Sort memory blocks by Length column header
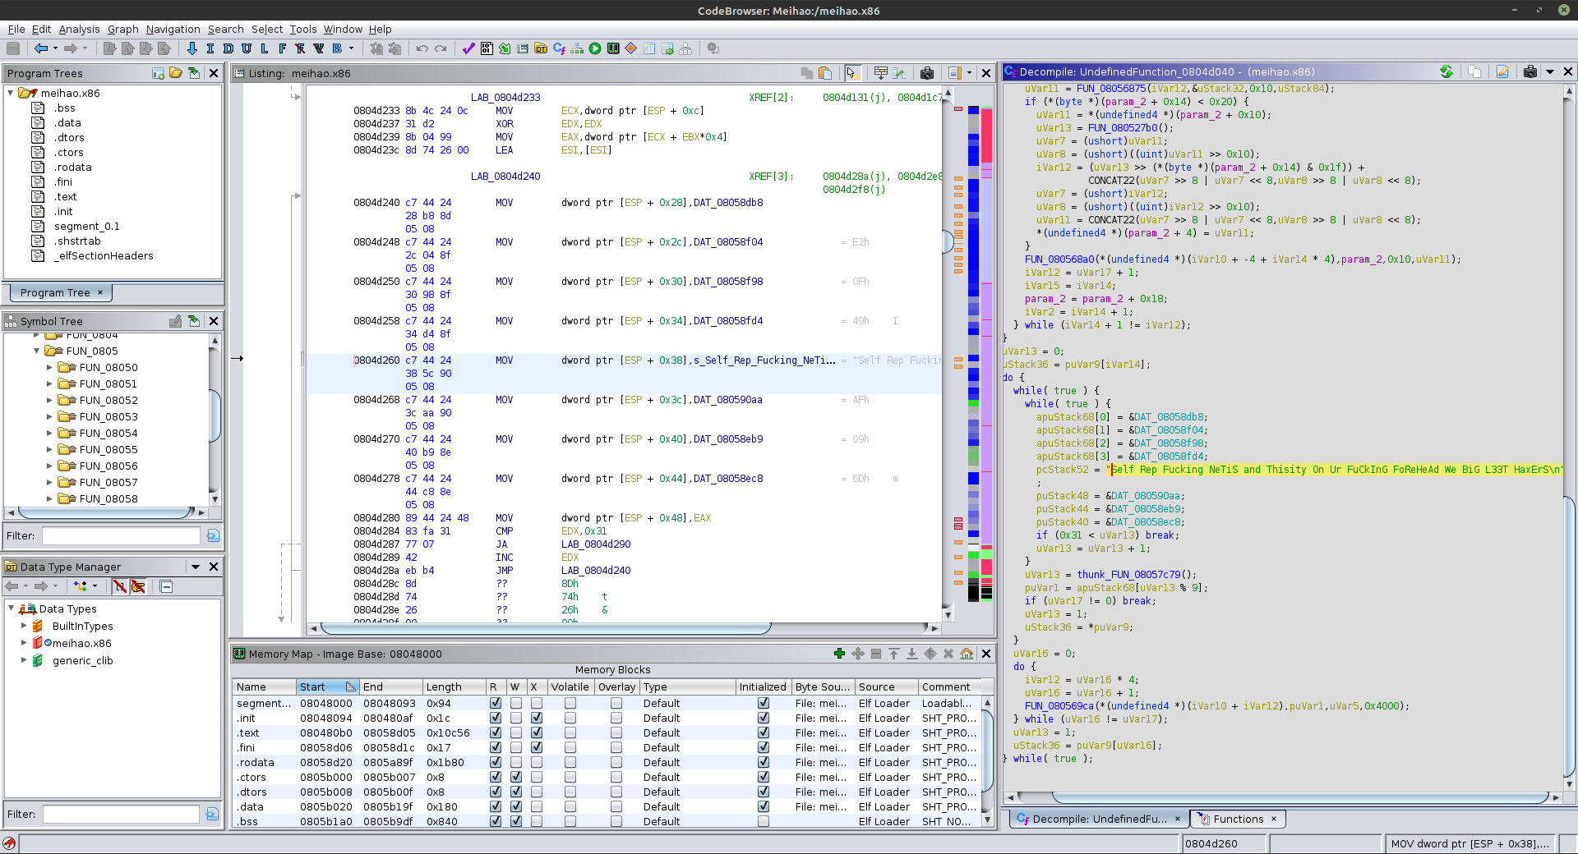This screenshot has height=854, width=1578. click(x=444, y=686)
